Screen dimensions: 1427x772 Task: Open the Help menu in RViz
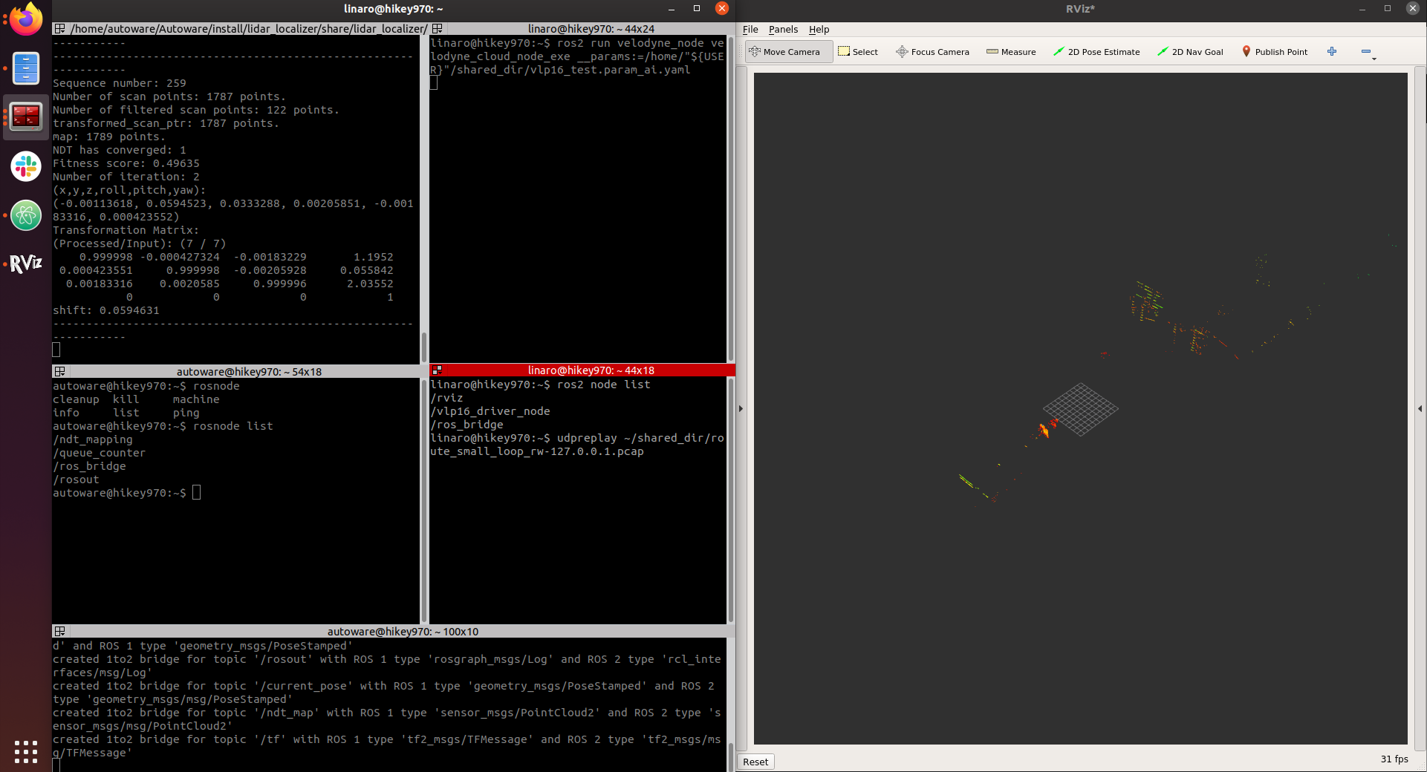[819, 30]
